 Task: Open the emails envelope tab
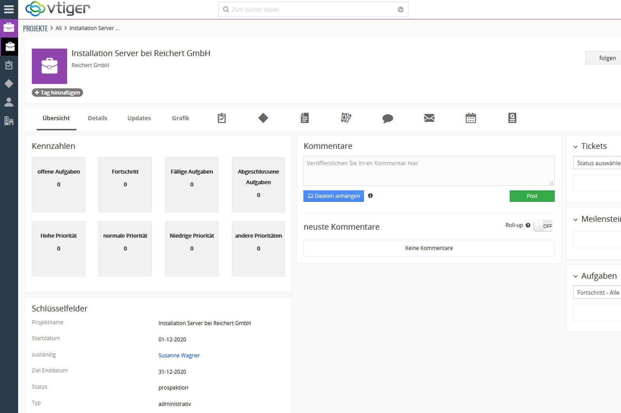point(429,118)
